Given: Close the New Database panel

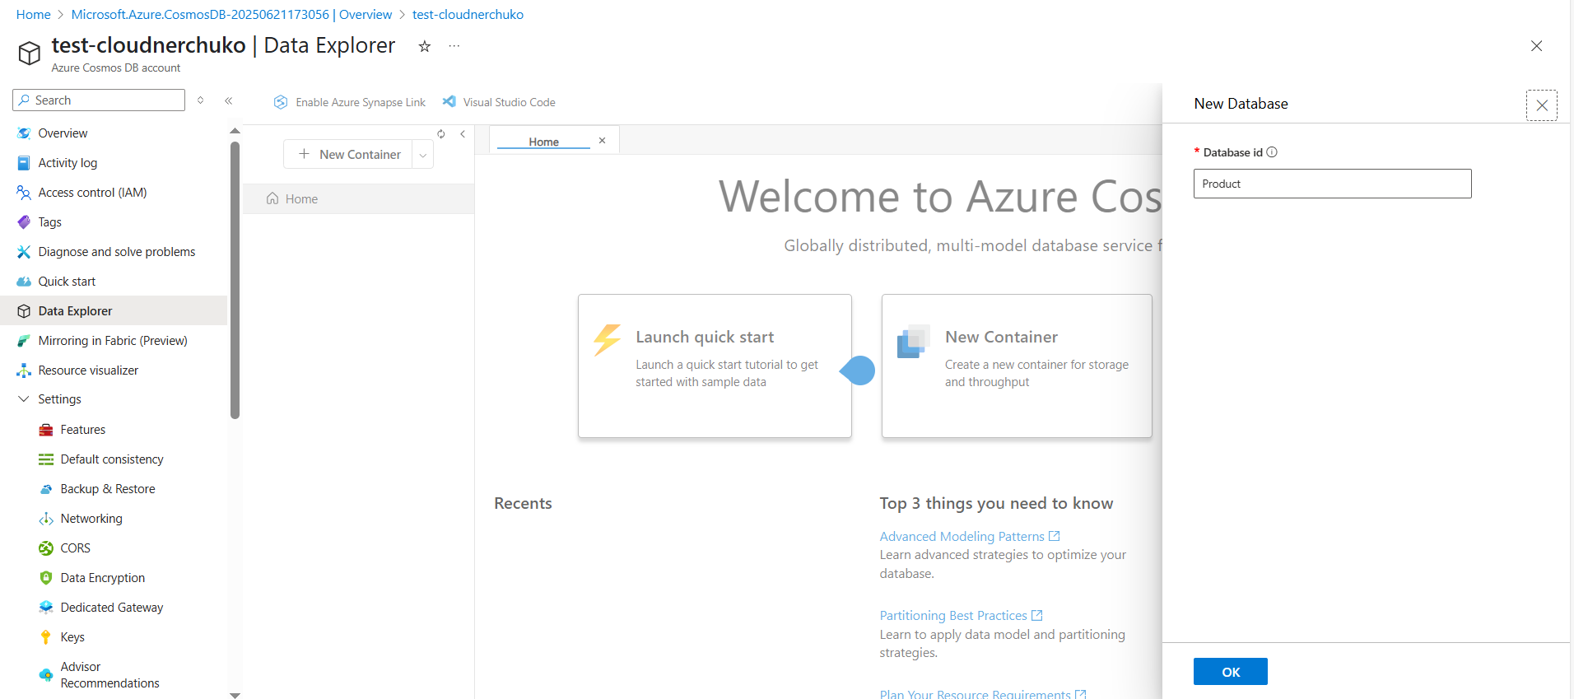Looking at the screenshot, I should coord(1541,105).
